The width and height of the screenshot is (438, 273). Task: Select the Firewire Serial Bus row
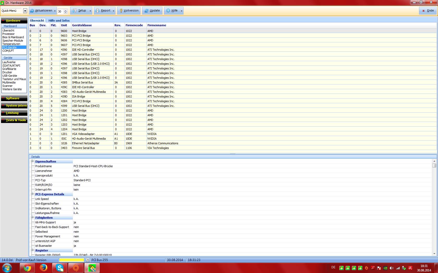[x=233, y=148]
